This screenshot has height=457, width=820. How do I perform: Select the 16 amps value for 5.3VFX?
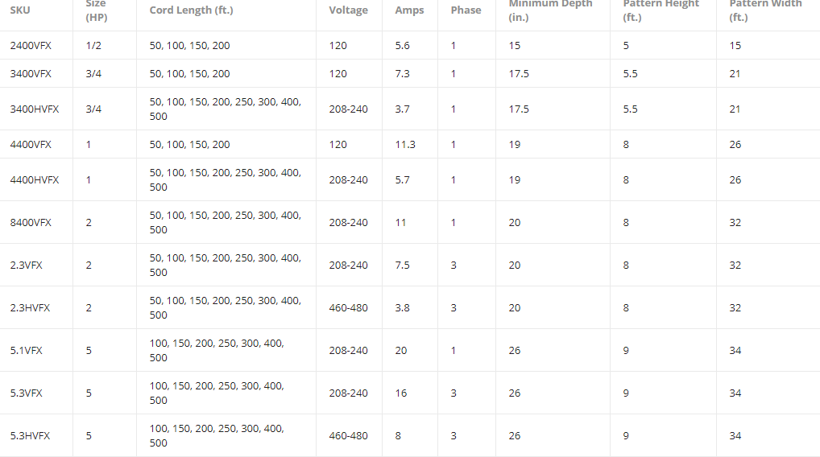(x=401, y=393)
